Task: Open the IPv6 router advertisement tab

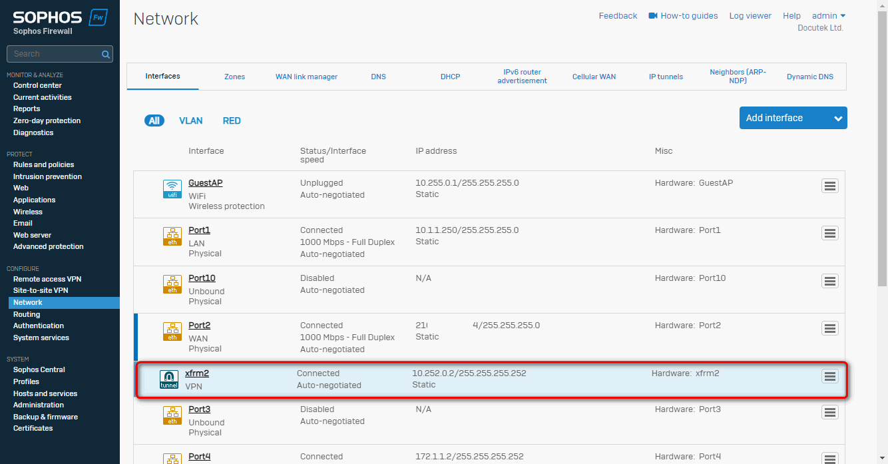Action: coord(522,77)
